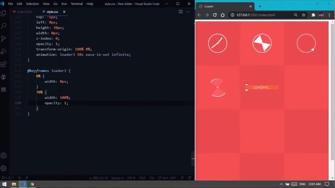Screen dimensions: 335x188
Task: Open the Run menu
Action: click(x=64, y=4)
